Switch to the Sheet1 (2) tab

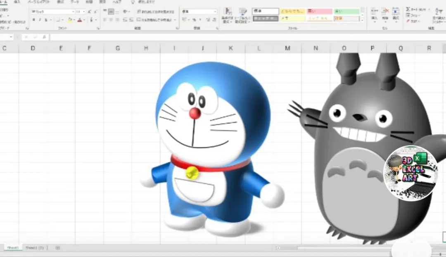point(35,248)
